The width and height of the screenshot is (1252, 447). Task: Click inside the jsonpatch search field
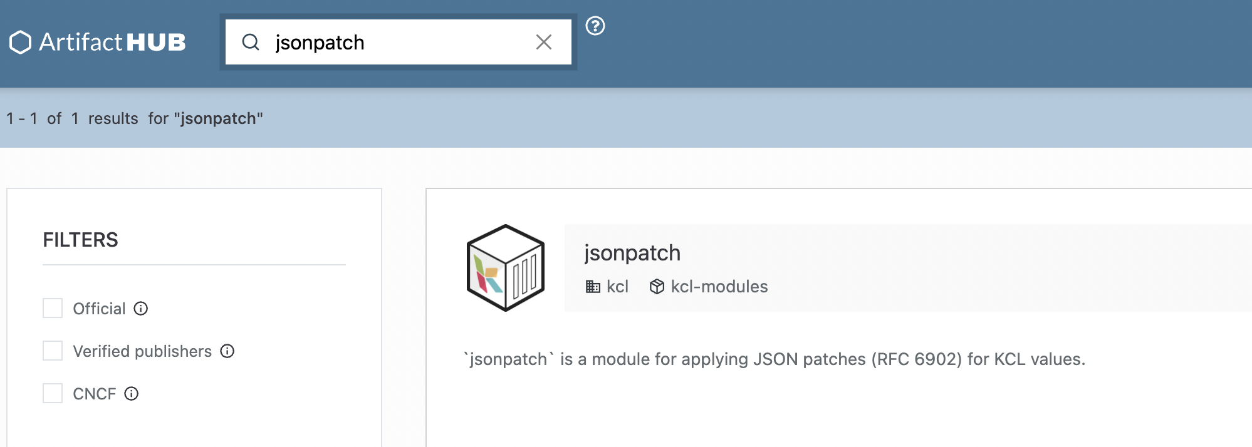399,42
